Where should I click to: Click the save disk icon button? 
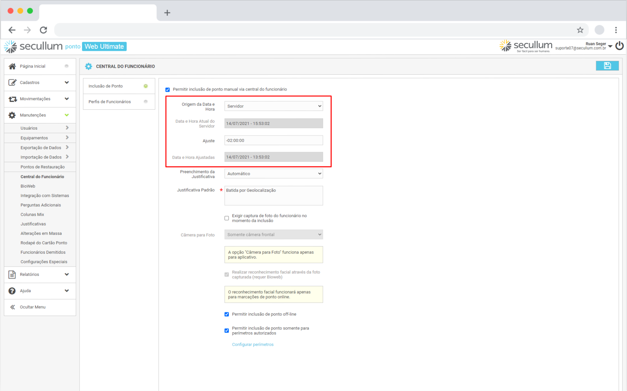pos(607,66)
